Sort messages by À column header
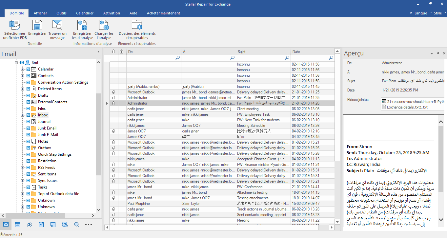 pyautogui.click(x=208, y=51)
